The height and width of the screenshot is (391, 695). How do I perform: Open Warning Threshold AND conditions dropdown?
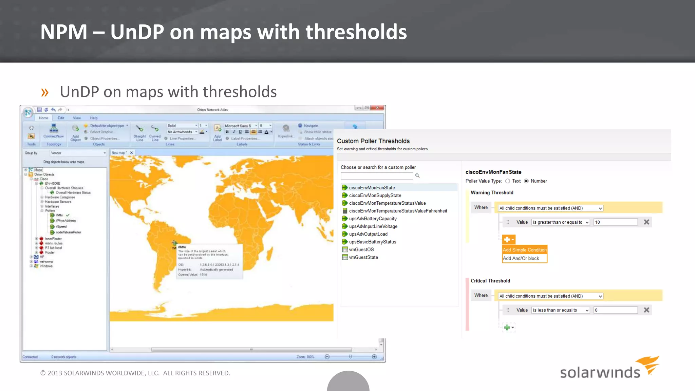pyautogui.click(x=550, y=208)
